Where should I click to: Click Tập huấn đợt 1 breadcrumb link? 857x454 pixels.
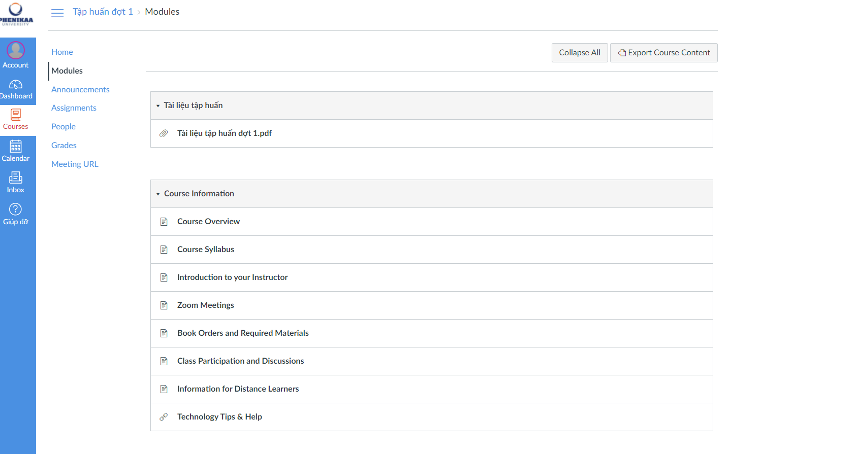tap(103, 12)
